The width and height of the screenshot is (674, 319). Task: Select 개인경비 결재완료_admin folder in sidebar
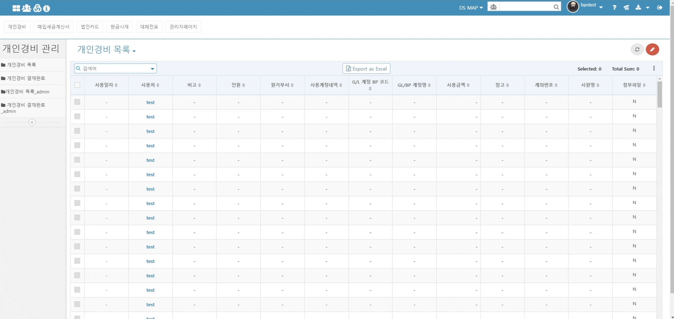32,108
